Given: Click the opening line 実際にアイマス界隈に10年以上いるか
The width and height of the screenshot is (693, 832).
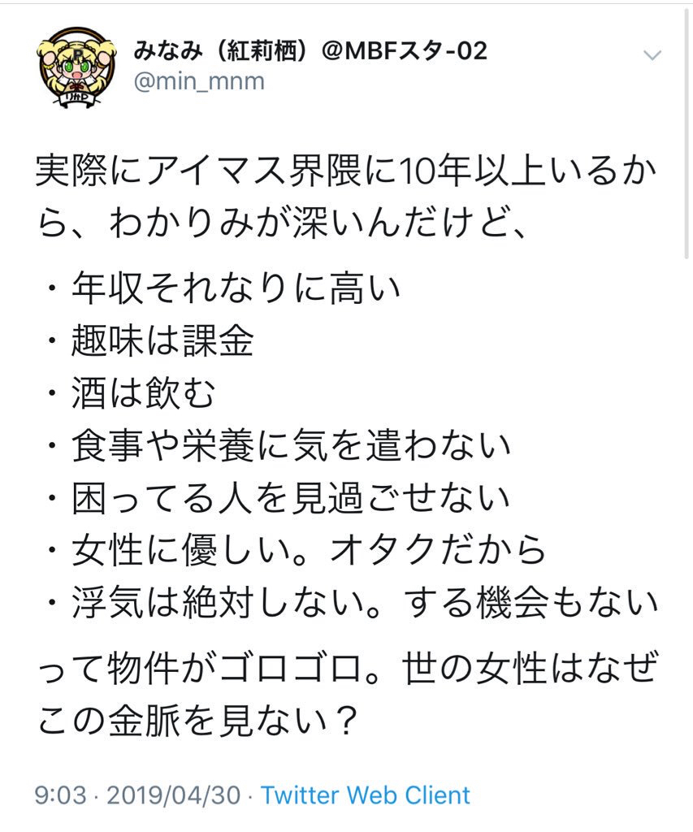Looking at the screenshot, I should pyautogui.click(x=346, y=171).
